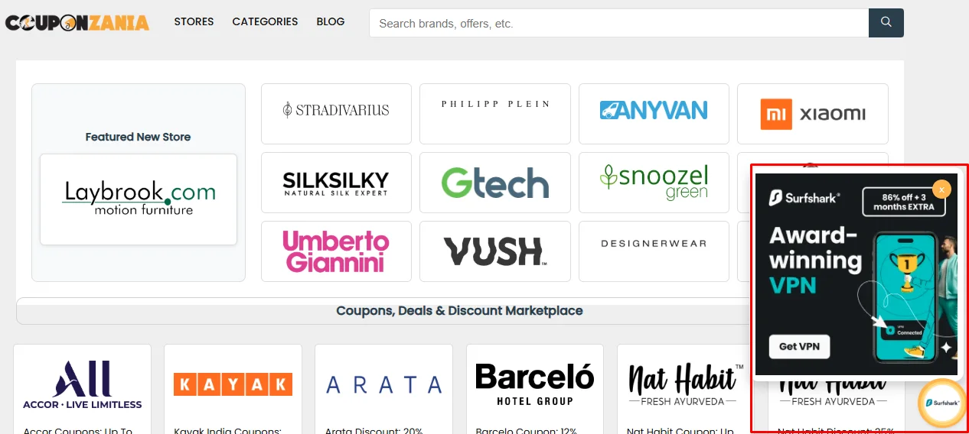The height and width of the screenshot is (434, 969).
Task: Open featured store Laybrook.com
Action: [x=139, y=199]
